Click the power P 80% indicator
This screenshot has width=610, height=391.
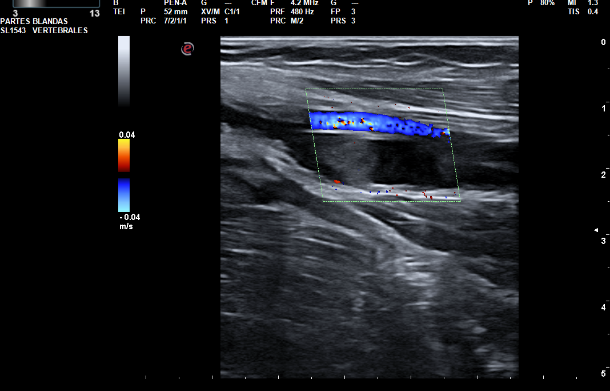point(541,3)
